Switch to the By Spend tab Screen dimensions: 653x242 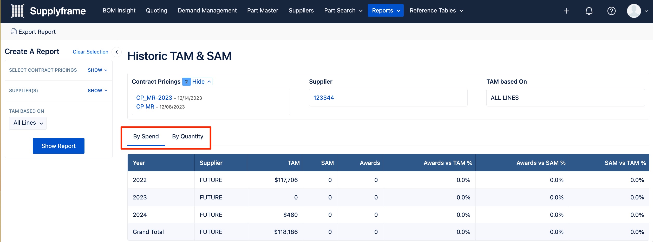[x=146, y=137]
